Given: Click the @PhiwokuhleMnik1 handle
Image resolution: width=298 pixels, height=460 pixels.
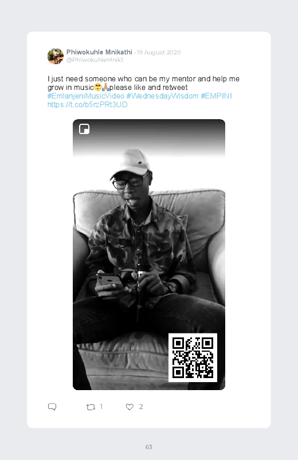Looking at the screenshot, I should (95, 60).
